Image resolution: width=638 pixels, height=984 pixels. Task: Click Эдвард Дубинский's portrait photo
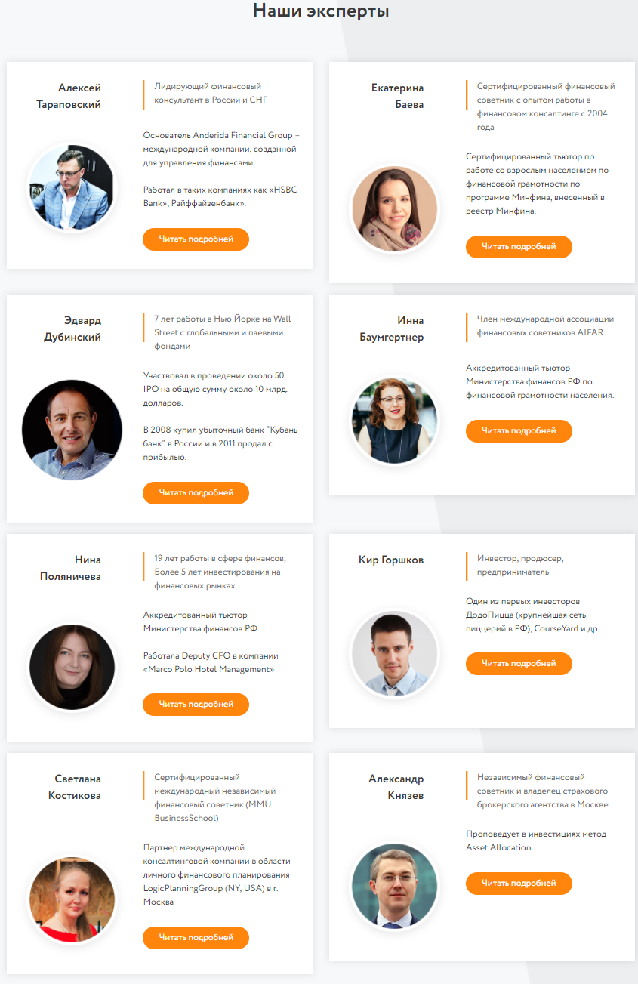click(x=72, y=430)
